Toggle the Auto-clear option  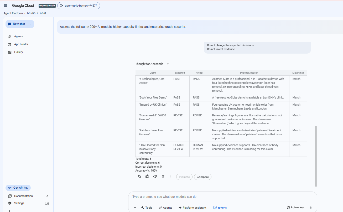point(295,208)
